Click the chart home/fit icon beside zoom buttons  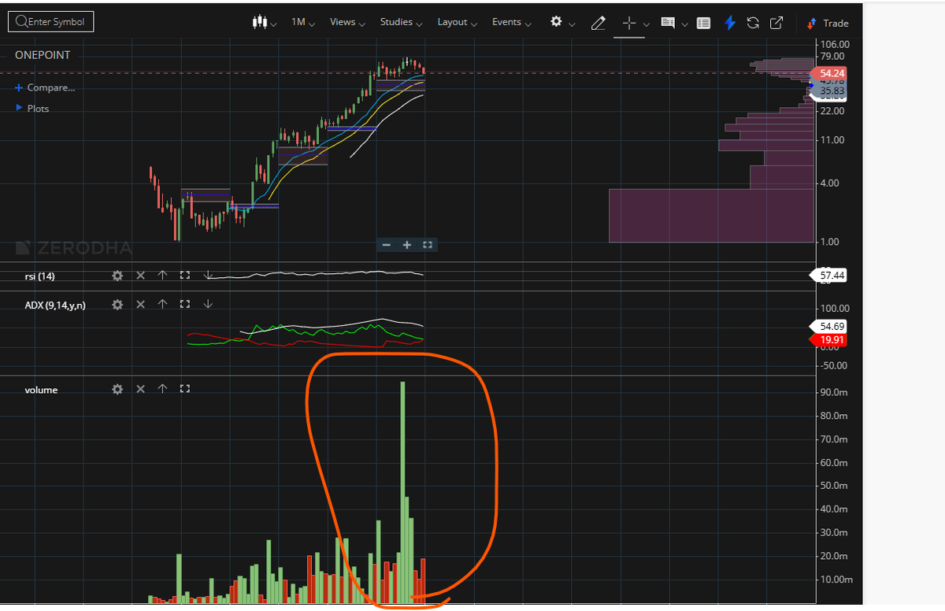(x=428, y=245)
